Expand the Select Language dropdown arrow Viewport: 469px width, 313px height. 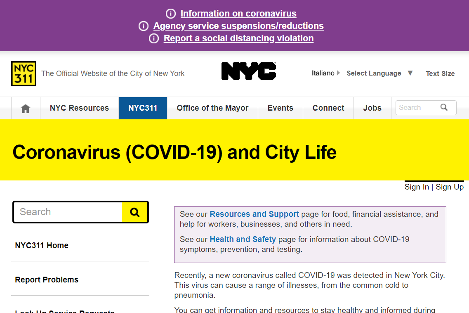(410, 73)
